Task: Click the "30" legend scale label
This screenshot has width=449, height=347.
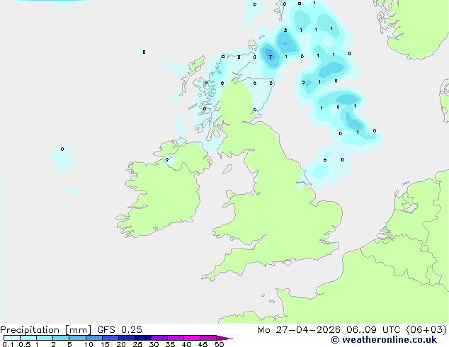Action: pyautogui.click(x=154, y=344)
